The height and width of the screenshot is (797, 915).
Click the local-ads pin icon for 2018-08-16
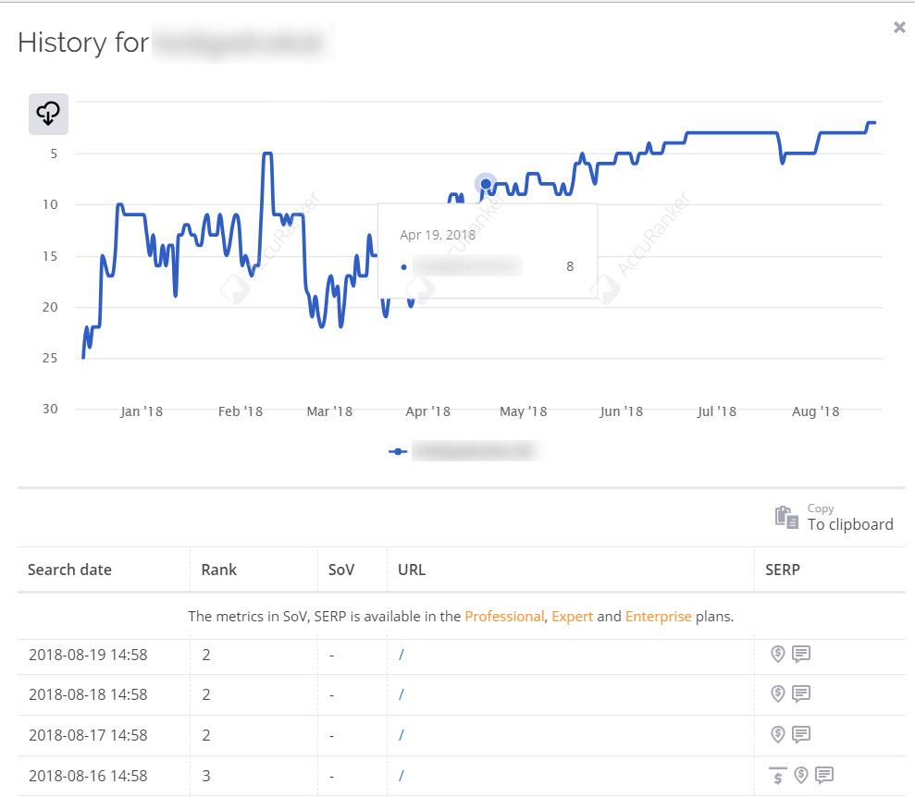801,776
